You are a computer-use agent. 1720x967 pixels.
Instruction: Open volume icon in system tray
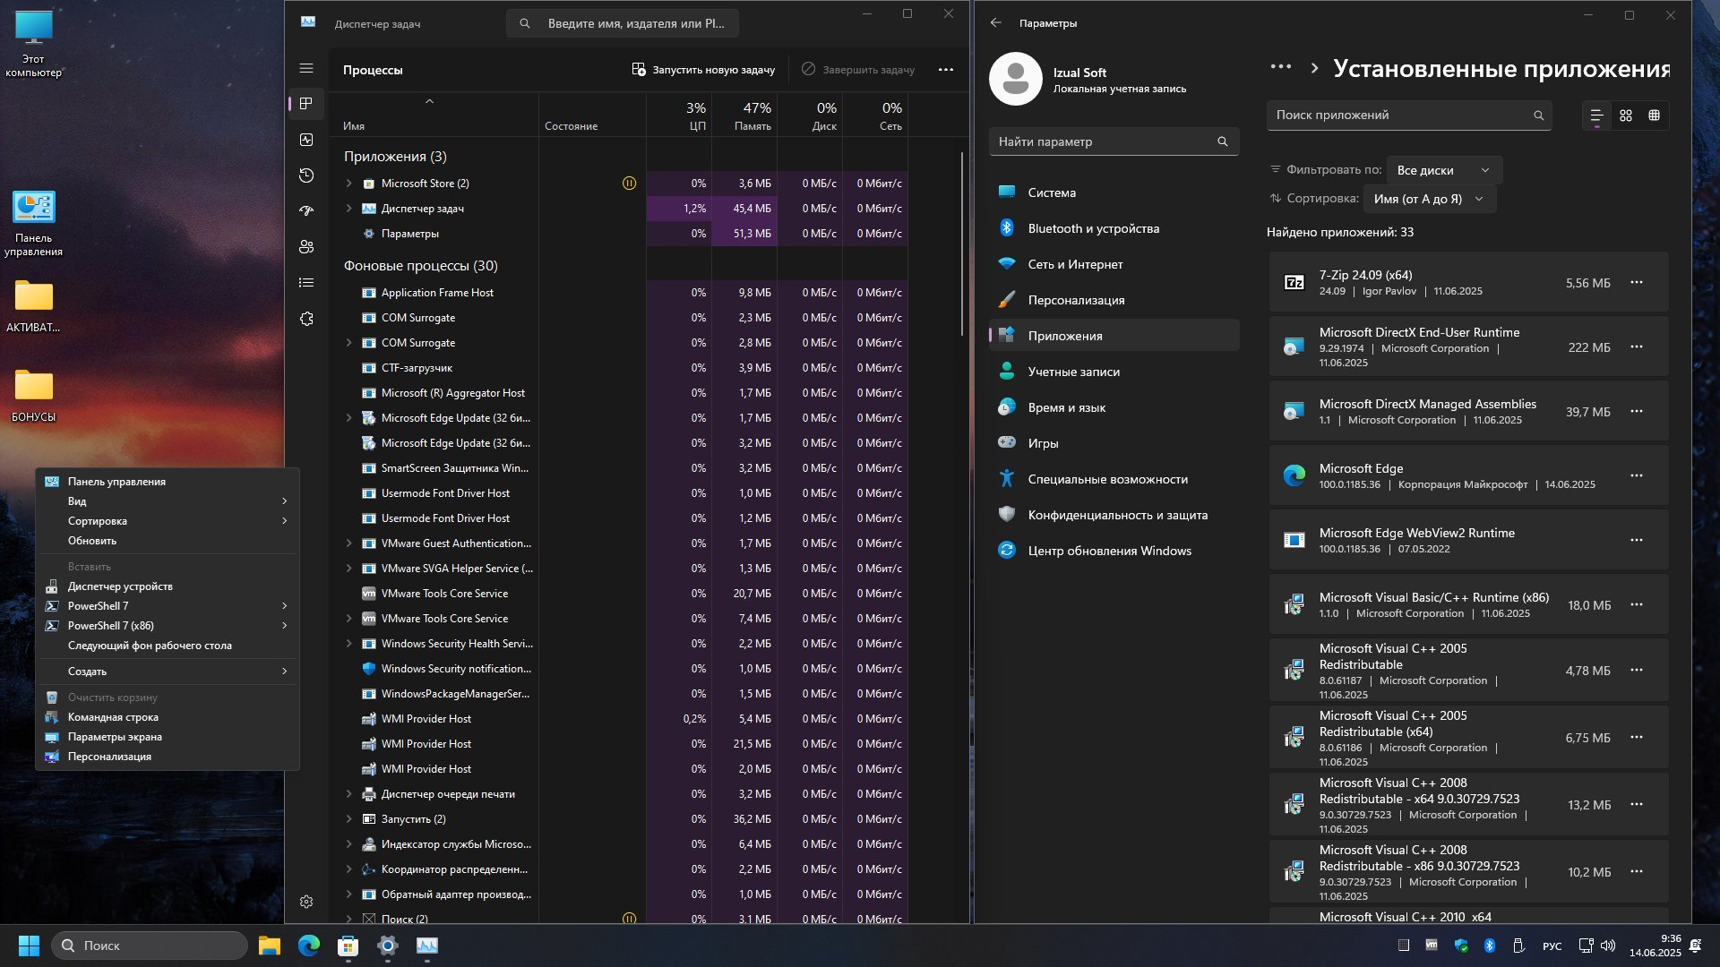[1608, 946]
